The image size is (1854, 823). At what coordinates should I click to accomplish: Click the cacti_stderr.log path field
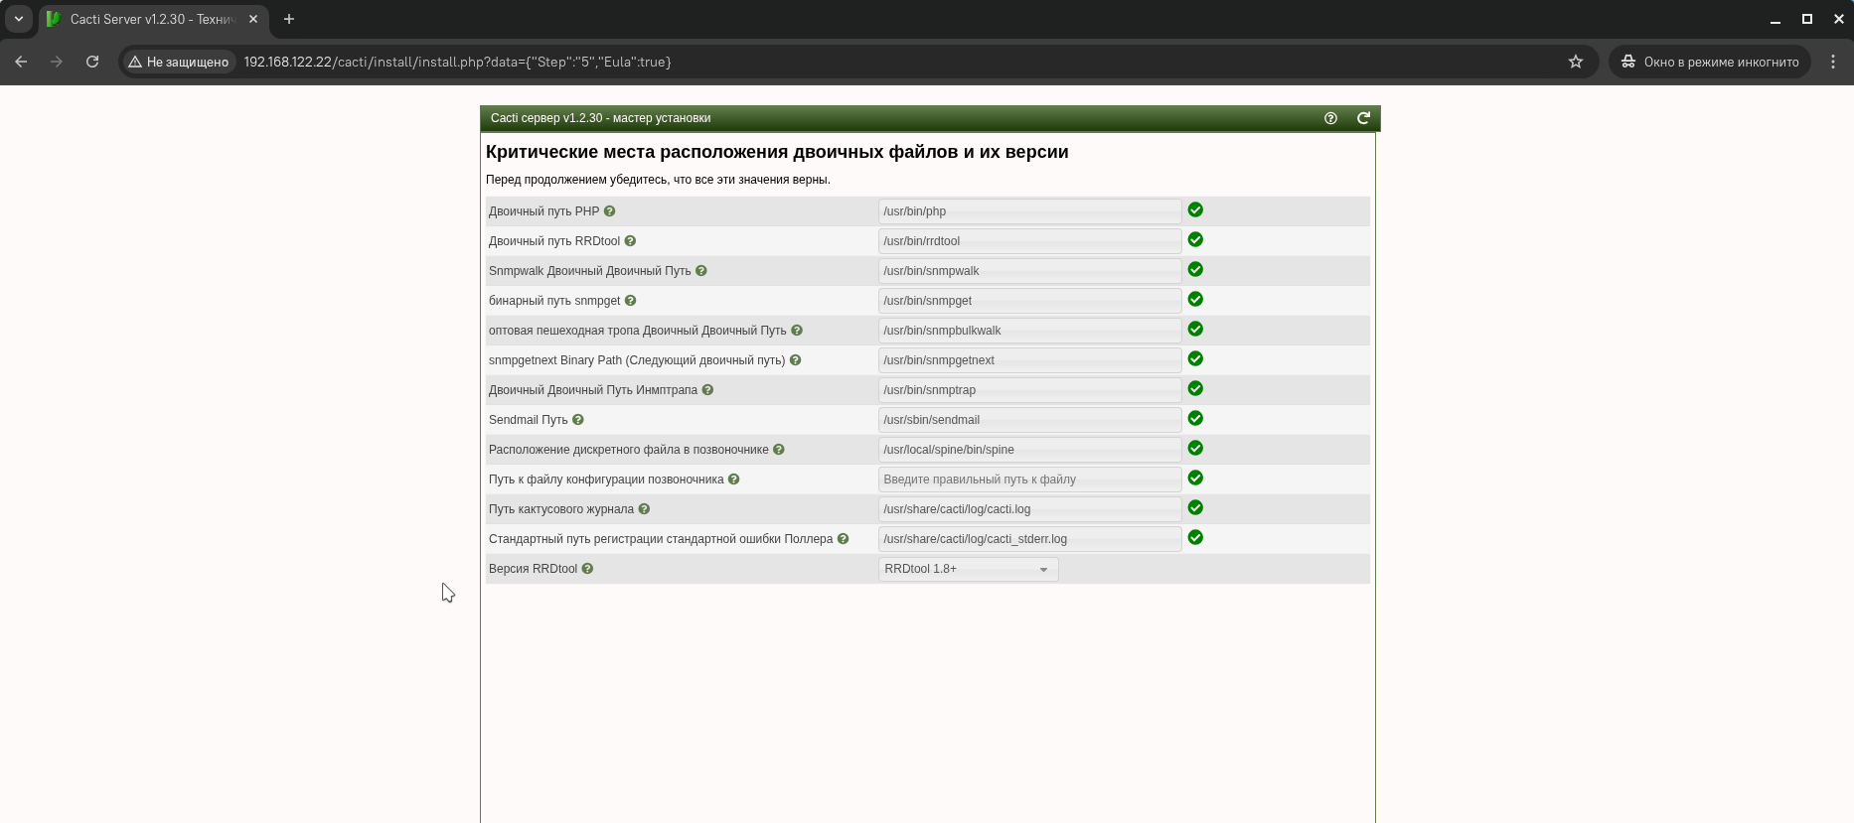pos(1029,539)
